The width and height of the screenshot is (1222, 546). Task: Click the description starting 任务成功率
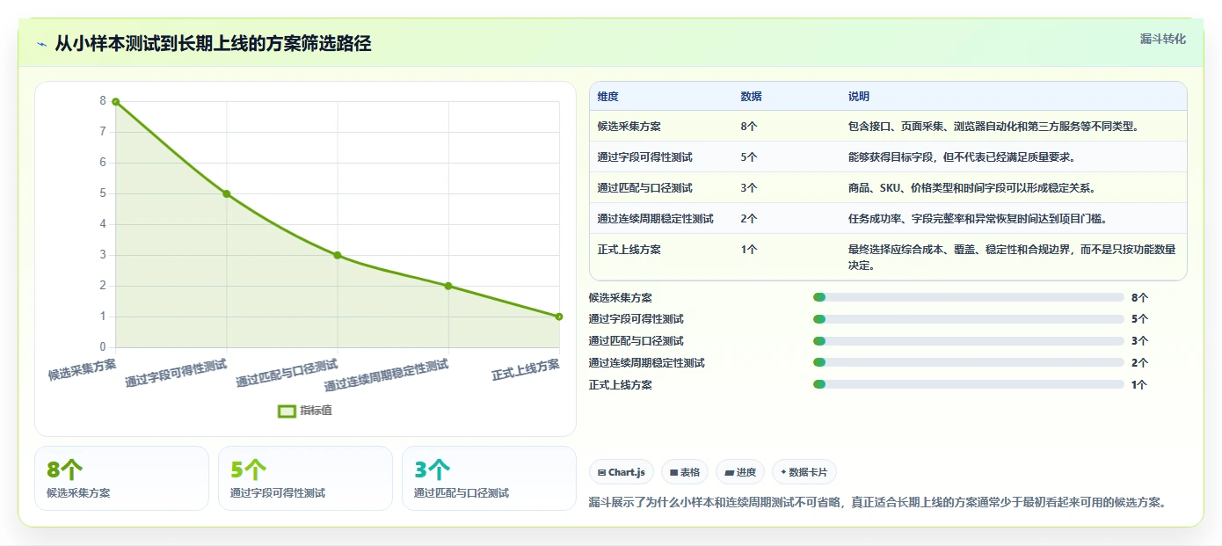[x=978, y=219]
